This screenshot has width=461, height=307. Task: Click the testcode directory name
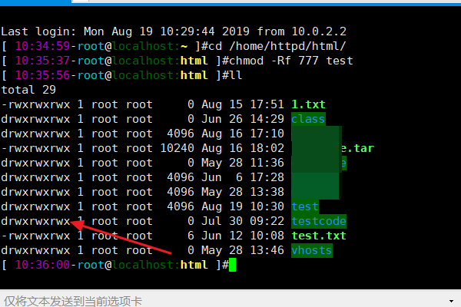point(318,221)
